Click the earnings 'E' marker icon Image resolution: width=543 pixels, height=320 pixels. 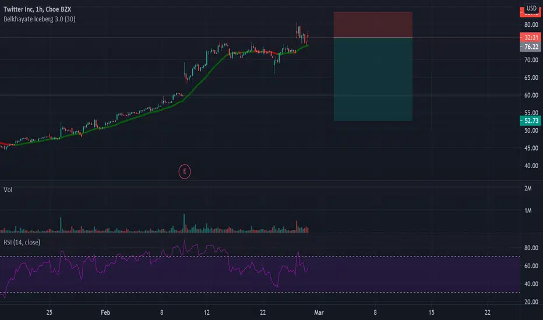(185, 171)
